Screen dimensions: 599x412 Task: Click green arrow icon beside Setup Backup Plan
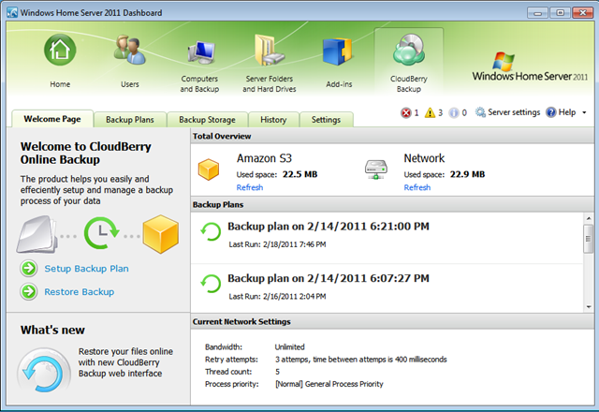coord(29,269)
